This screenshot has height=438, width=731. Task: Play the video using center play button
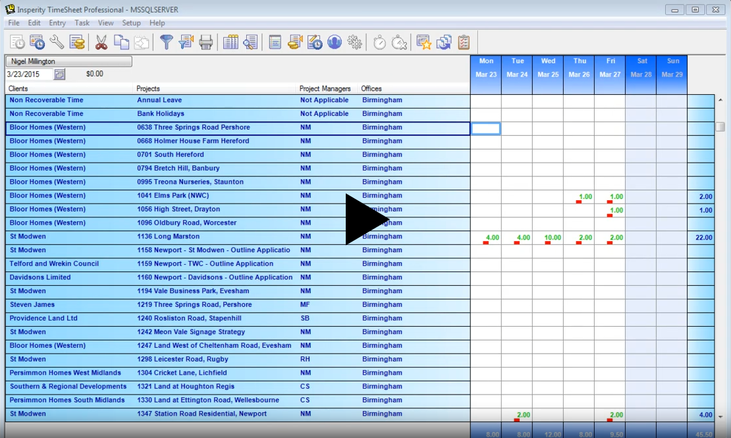coord(366,219)
